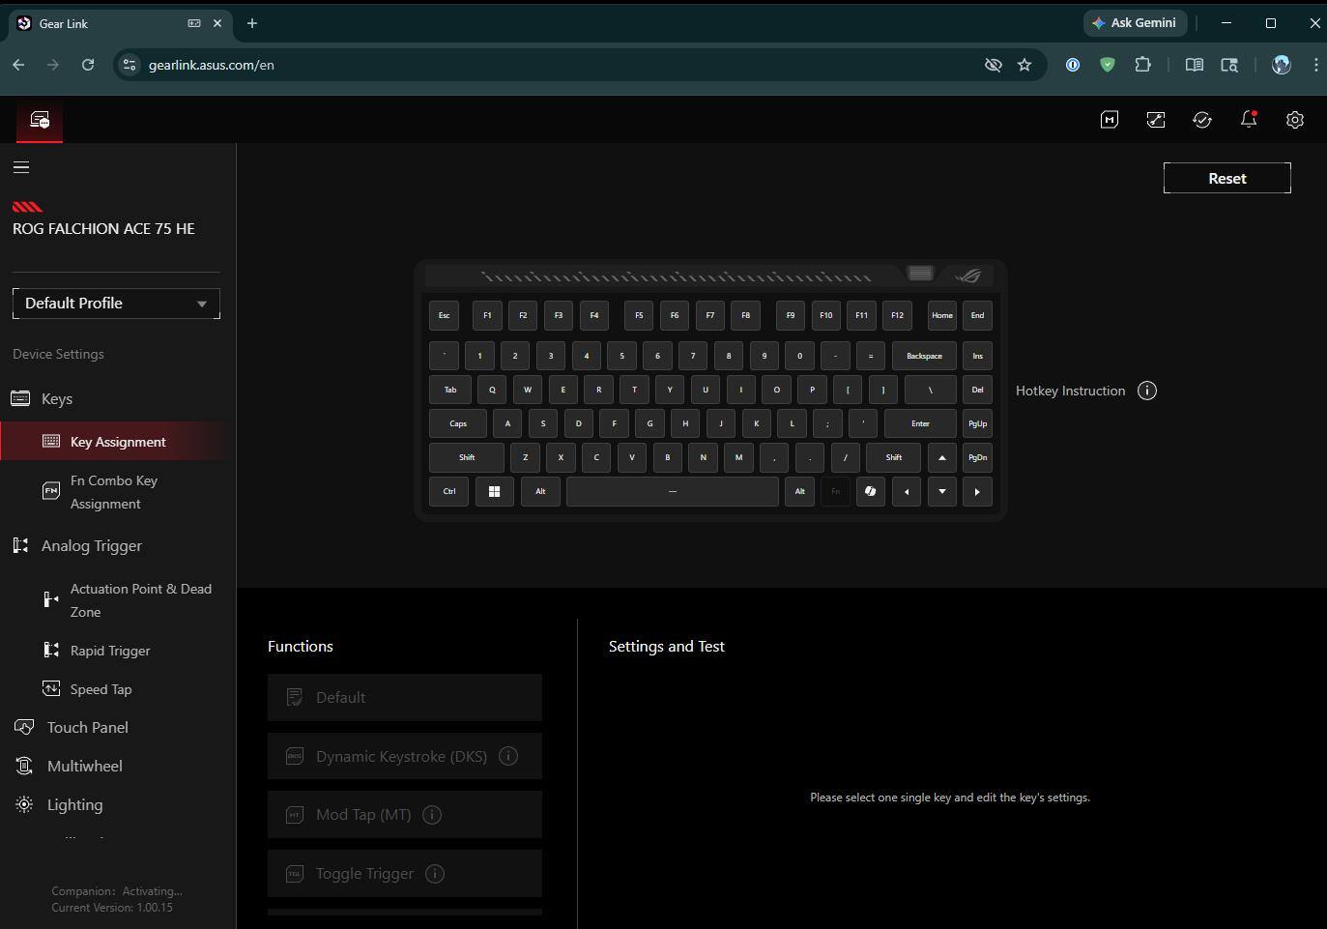The height and width of the screenshot is (929, 1327).
Task: Open the hamburger sidebar menu
Action: click(21, 167)
